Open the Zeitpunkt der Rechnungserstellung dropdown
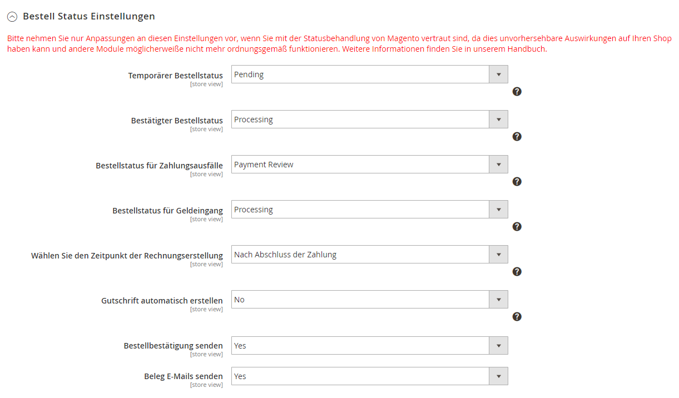 [x=369, y=255]
